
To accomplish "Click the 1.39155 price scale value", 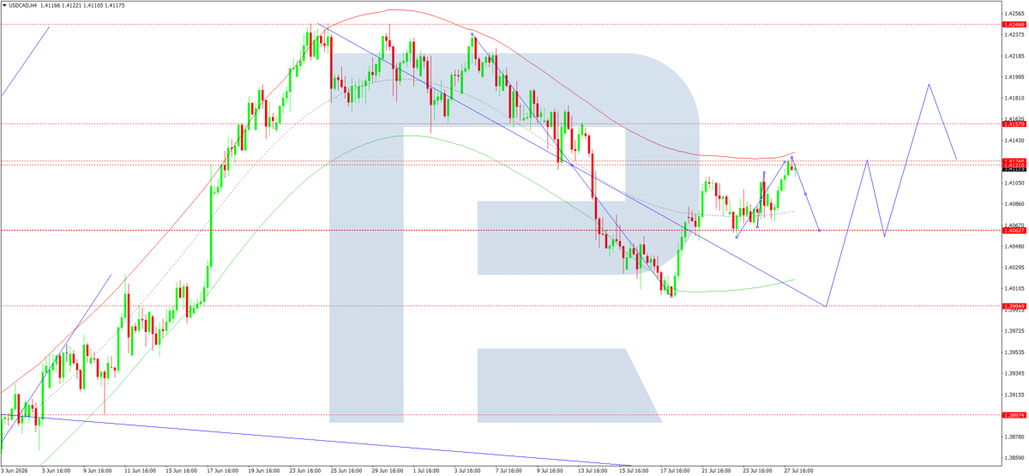I will coord(1015,395).
